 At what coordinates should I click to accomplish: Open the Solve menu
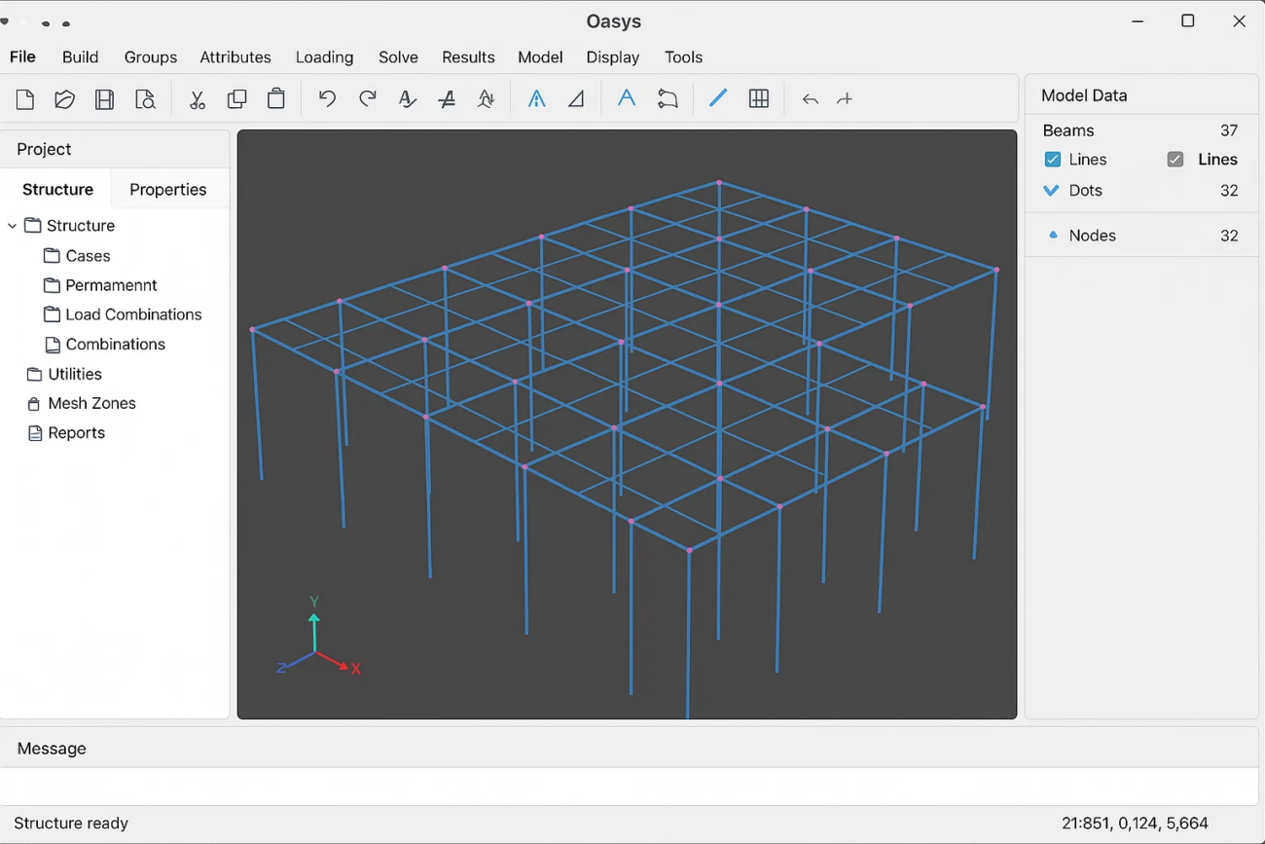[x=398, y=57]
